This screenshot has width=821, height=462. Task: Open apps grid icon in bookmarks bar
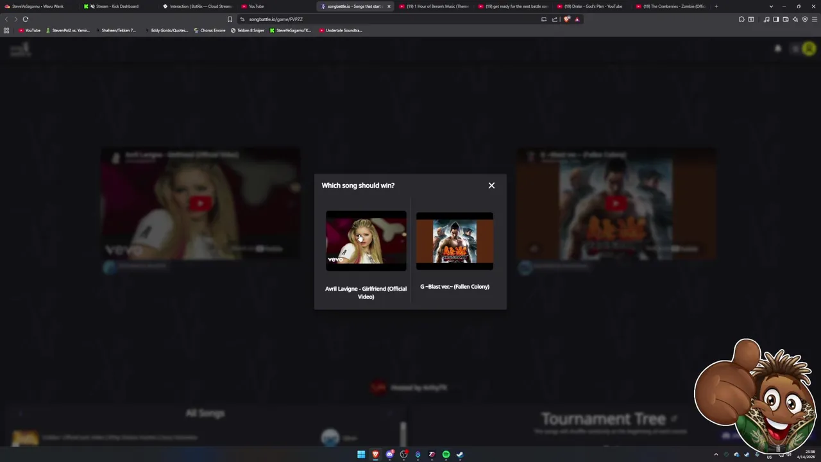point(6,30)
